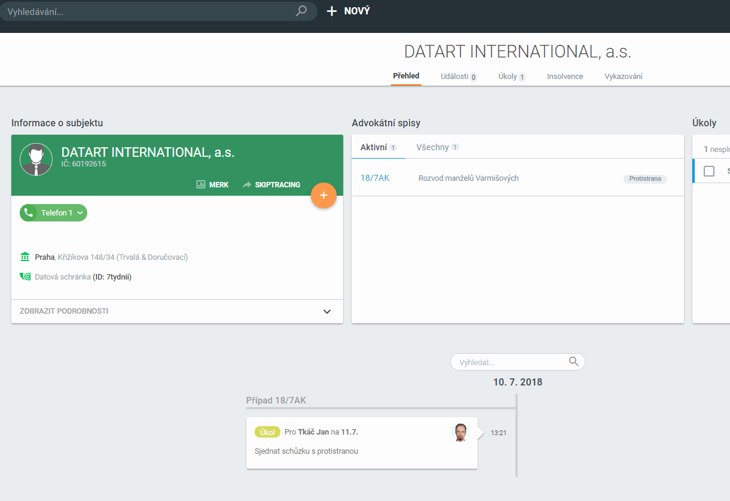Click into the top Vyhledávání search field

coord(149,11)
